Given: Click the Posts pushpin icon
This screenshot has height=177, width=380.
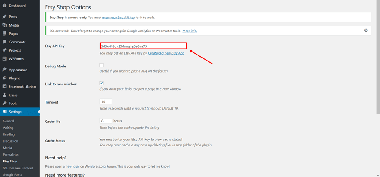Looking at the screenshot, I should pos(4,17).
